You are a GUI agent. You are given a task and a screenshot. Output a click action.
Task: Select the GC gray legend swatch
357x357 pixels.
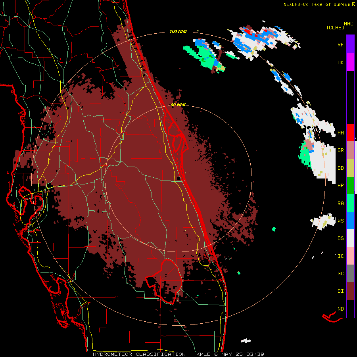point(350,273)
